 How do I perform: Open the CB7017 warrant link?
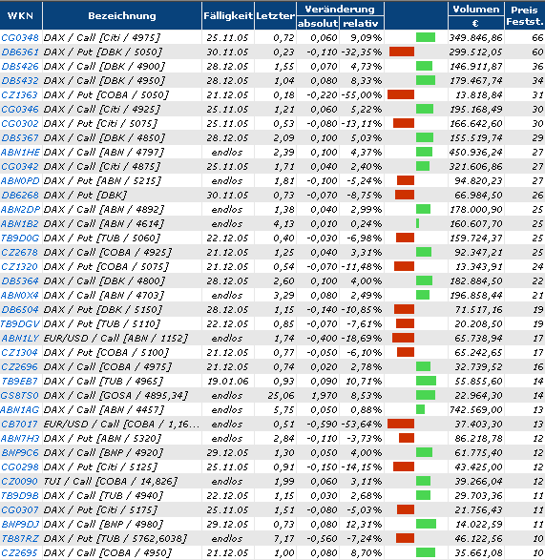pyautogui.click(x=20, y=424)
